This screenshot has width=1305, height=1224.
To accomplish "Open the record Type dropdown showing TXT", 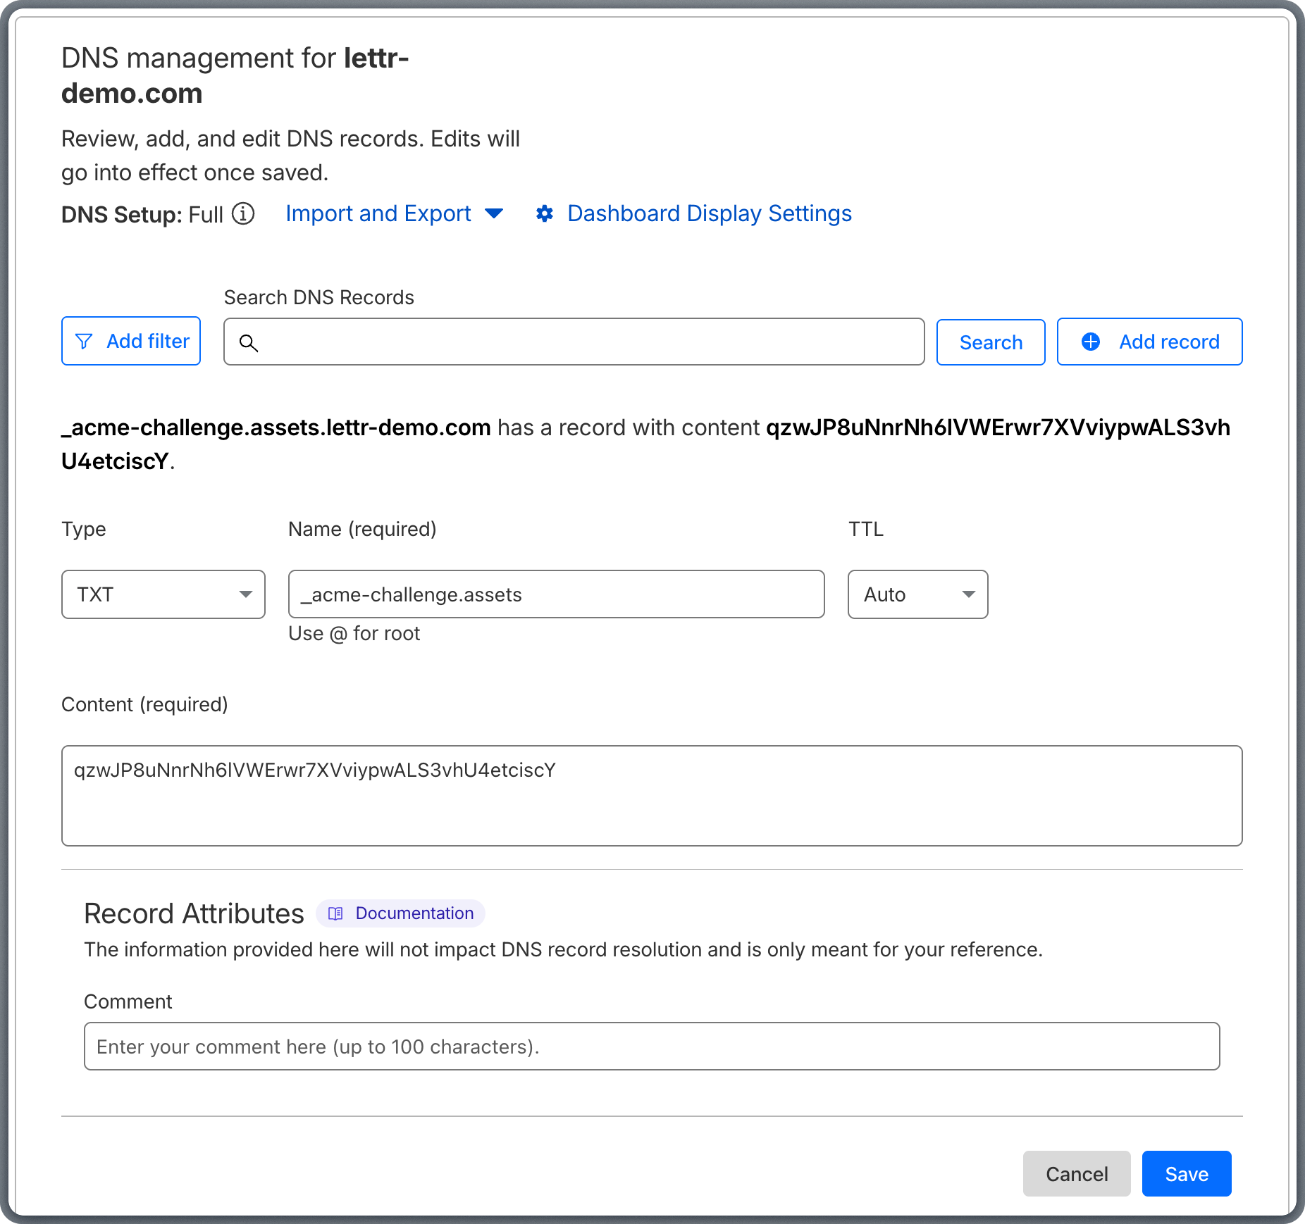I will (x=163, y=594).
